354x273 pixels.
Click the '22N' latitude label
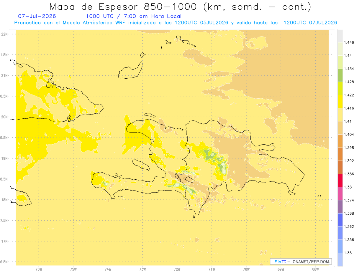(5, 34)
